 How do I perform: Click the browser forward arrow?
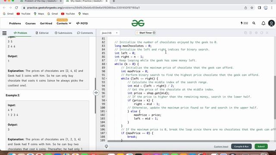(x=10, y=8)
